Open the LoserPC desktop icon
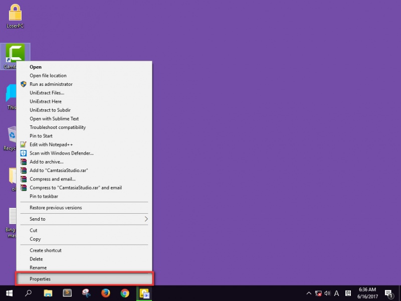401x301 pixels. coord(15,15)
